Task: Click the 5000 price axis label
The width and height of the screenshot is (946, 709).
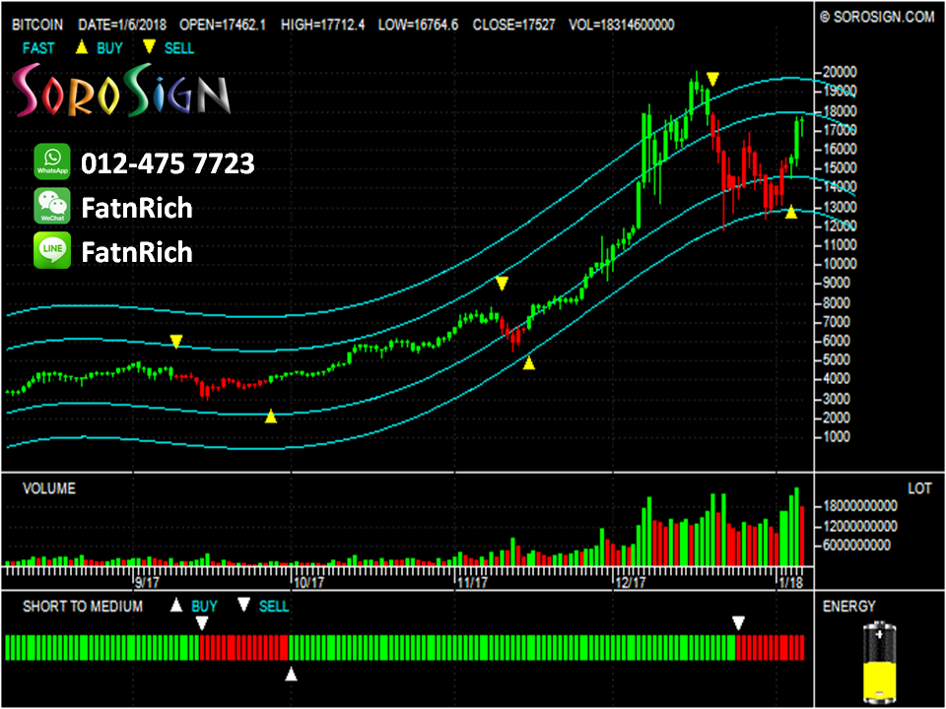Action: 837,360
